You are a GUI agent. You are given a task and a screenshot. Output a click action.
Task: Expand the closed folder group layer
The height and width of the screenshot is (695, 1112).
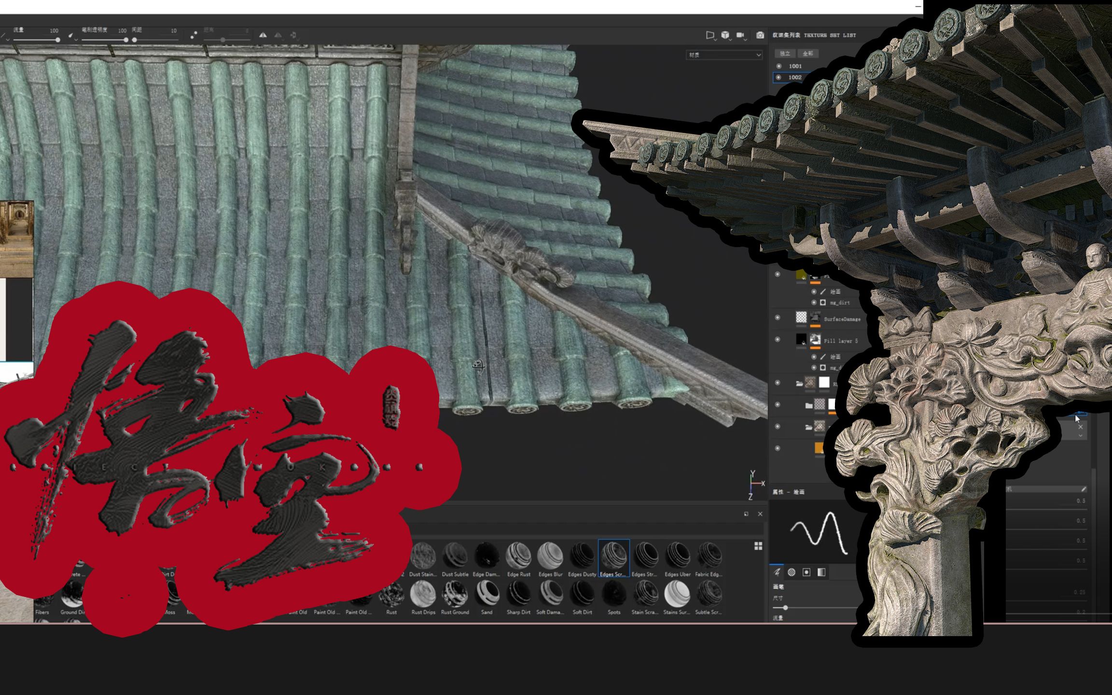tap(809, 405)
